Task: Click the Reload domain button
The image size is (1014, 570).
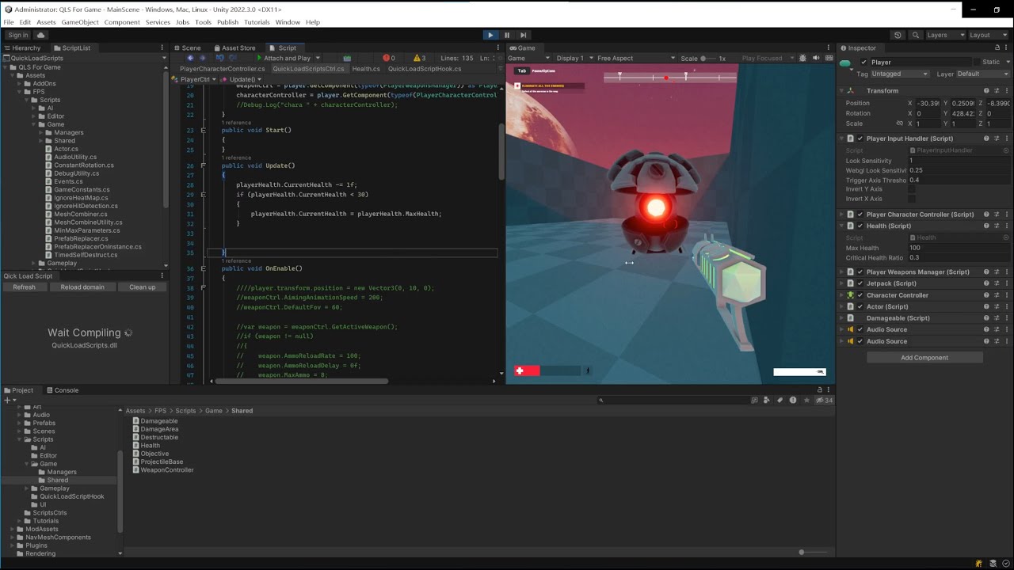Action: [x=82, y=287]
